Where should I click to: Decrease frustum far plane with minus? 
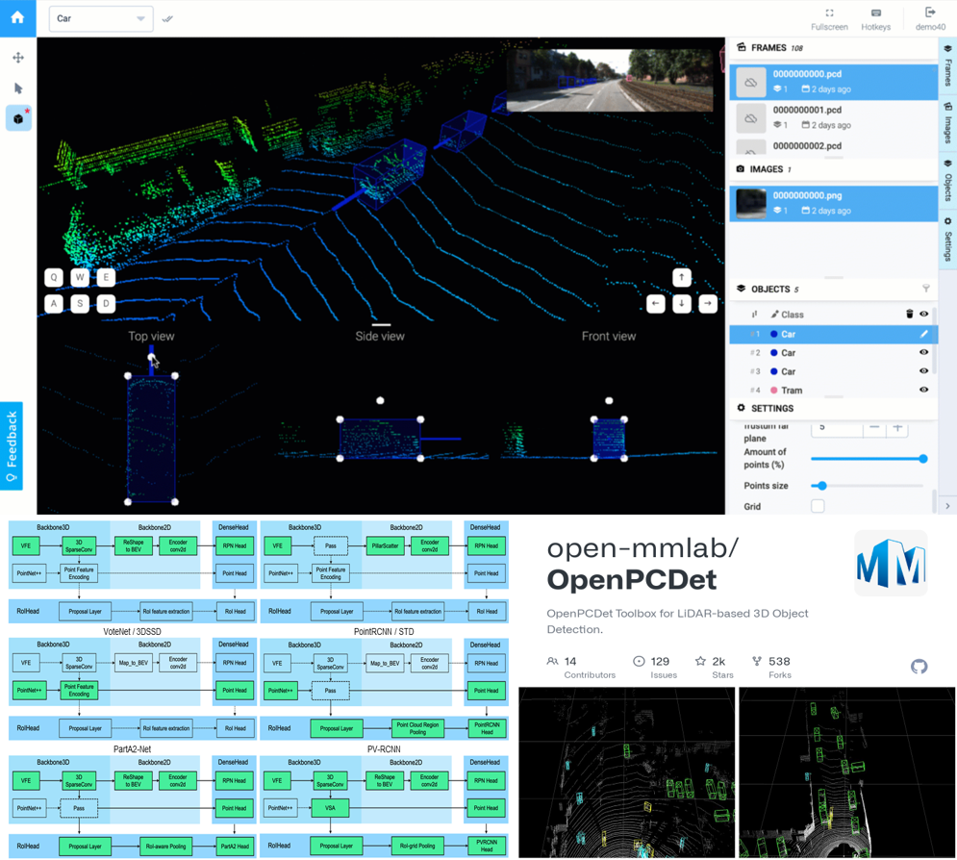874,427
